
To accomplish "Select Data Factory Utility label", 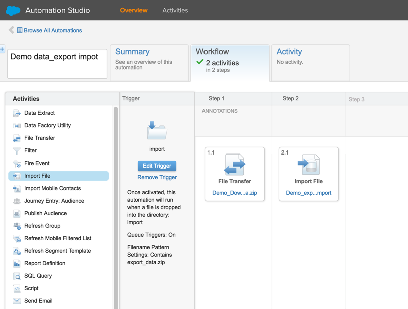I will tap(47, 125).
